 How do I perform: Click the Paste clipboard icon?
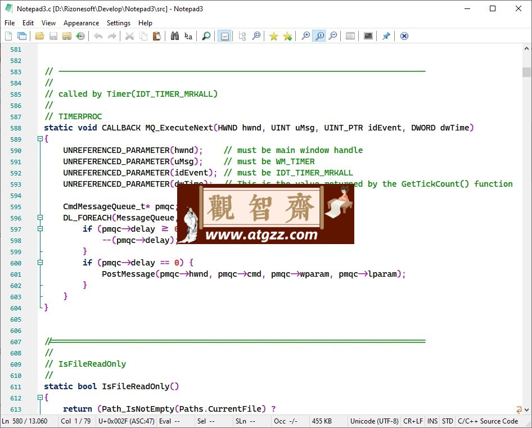coord(157,36)
